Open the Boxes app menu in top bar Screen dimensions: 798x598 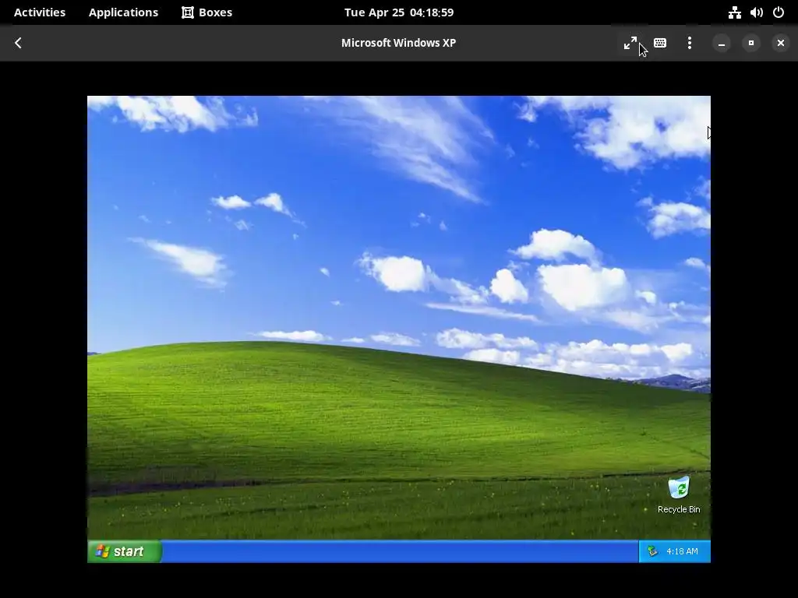(207, 12)
